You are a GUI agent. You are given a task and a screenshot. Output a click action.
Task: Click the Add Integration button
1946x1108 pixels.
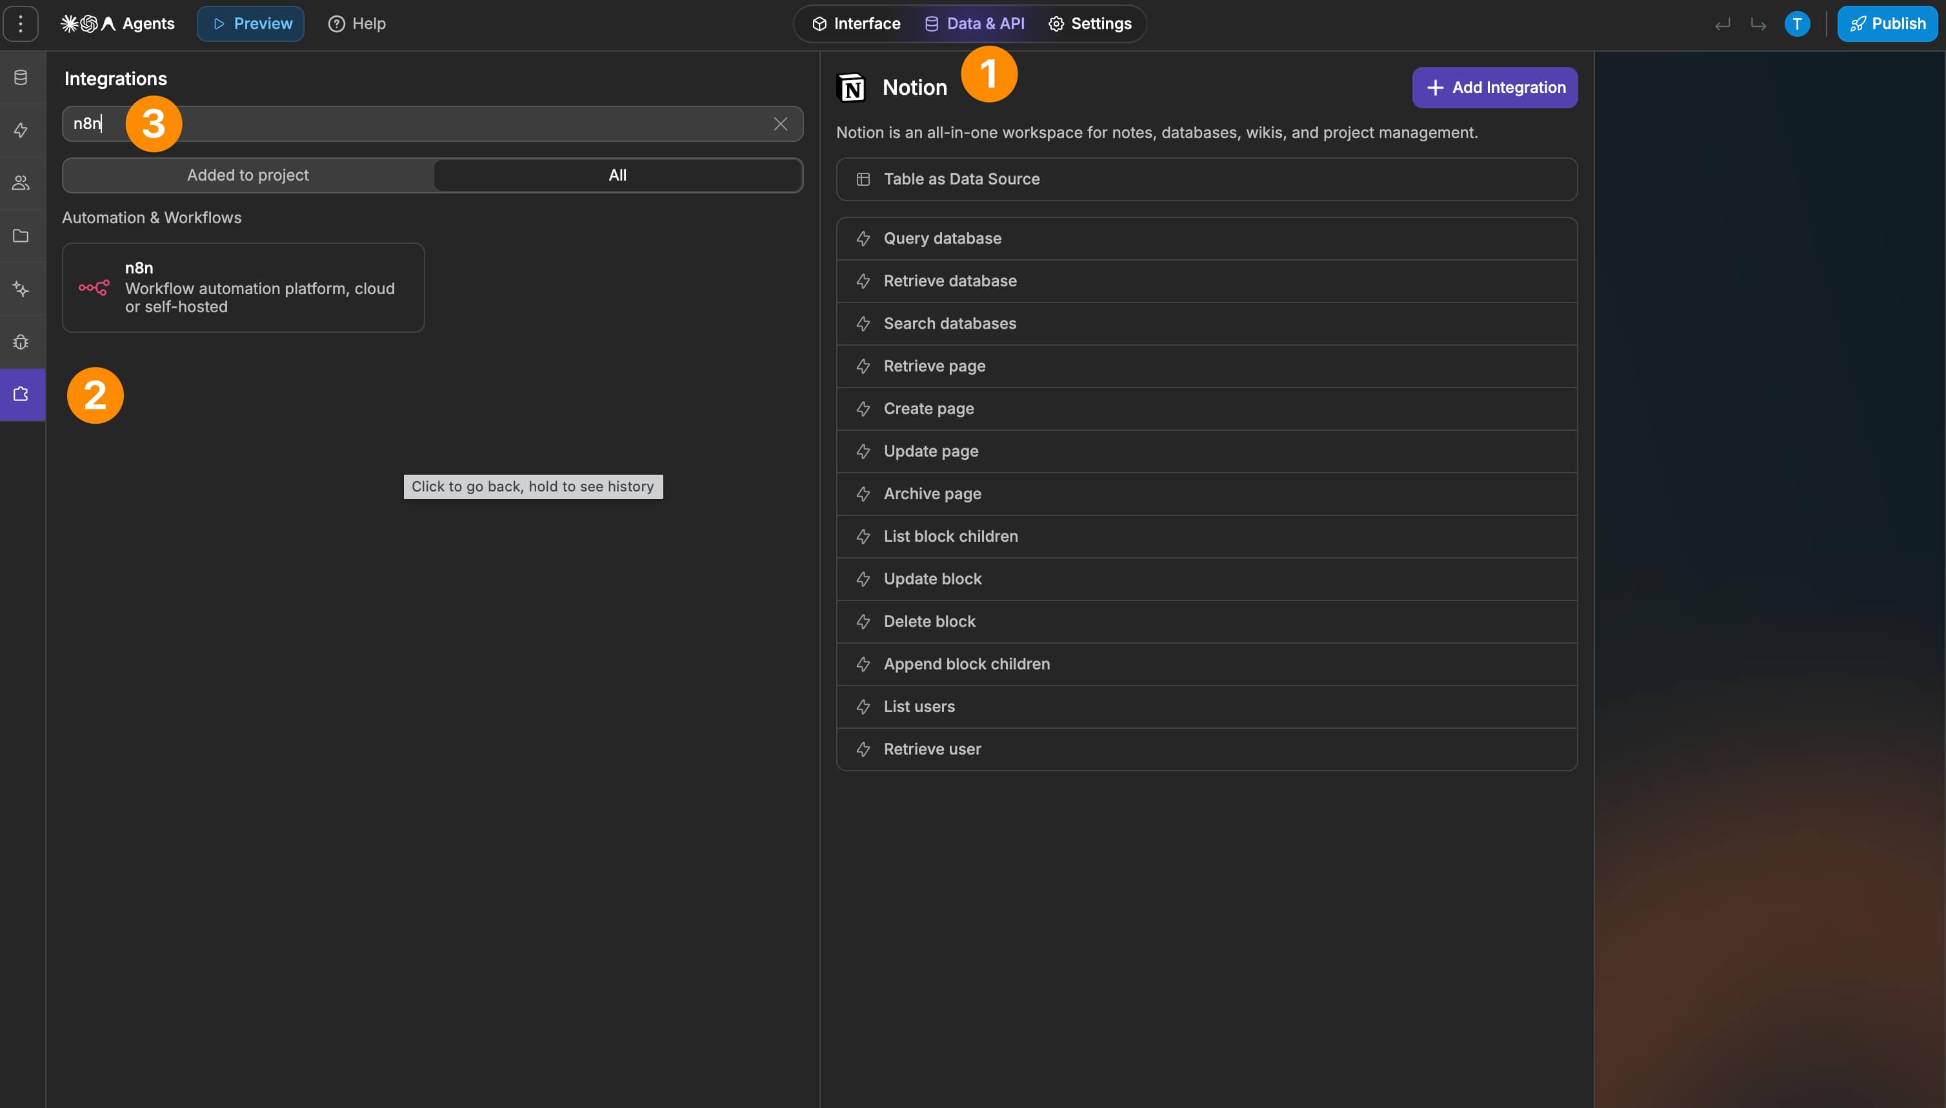[1494, 88]
